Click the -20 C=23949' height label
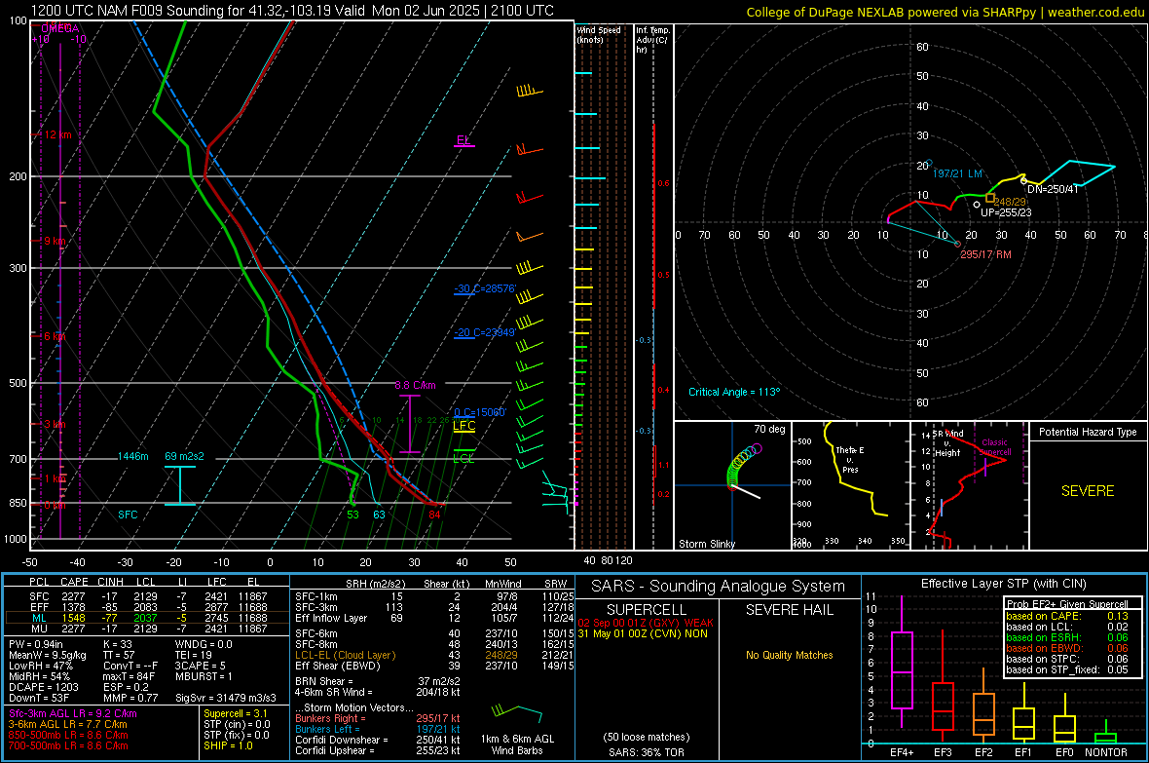 (485, 333)
